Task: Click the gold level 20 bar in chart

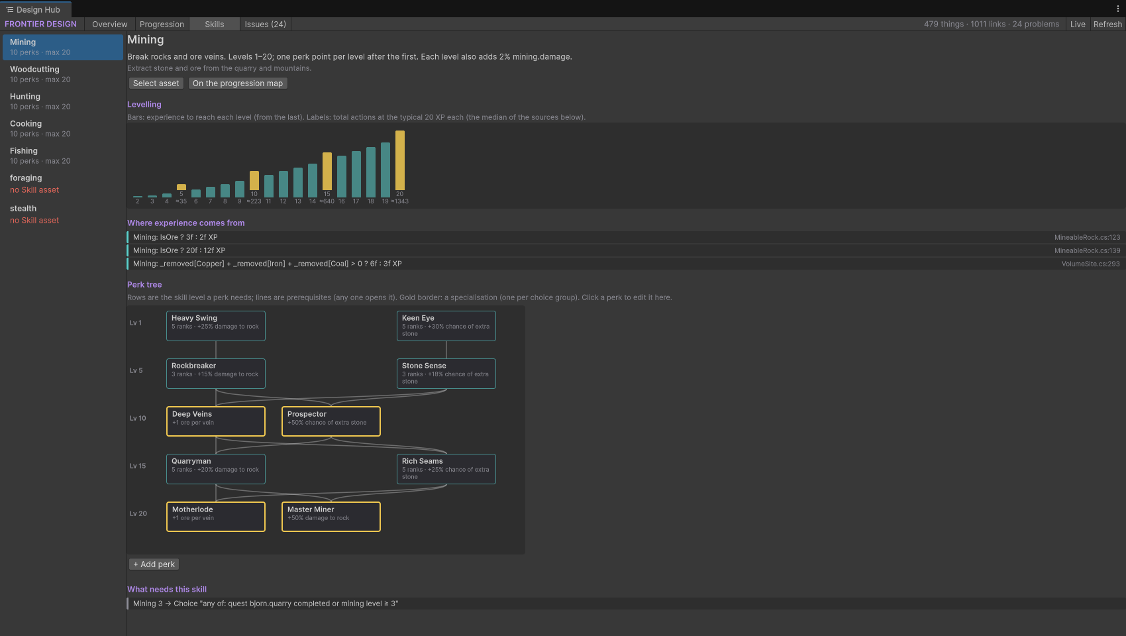Action: pos(400,160)
